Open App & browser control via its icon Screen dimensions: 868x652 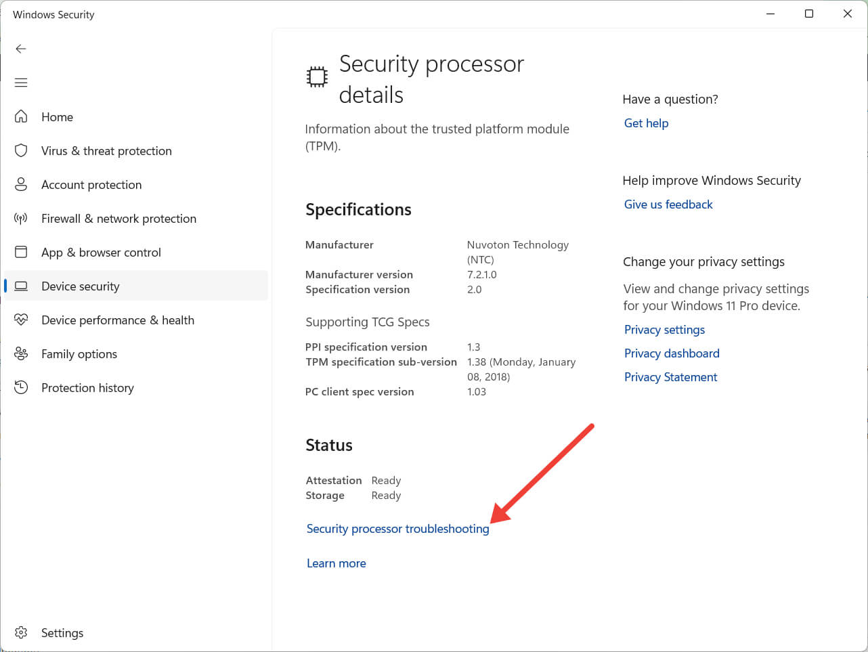(x=21, y=252)
